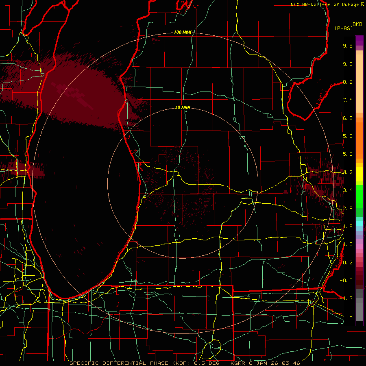Image resolution: width=366 pixels, height=366 pixels.
Task: Select the light peach segment of color scale
Action: (x=359, y=83)
